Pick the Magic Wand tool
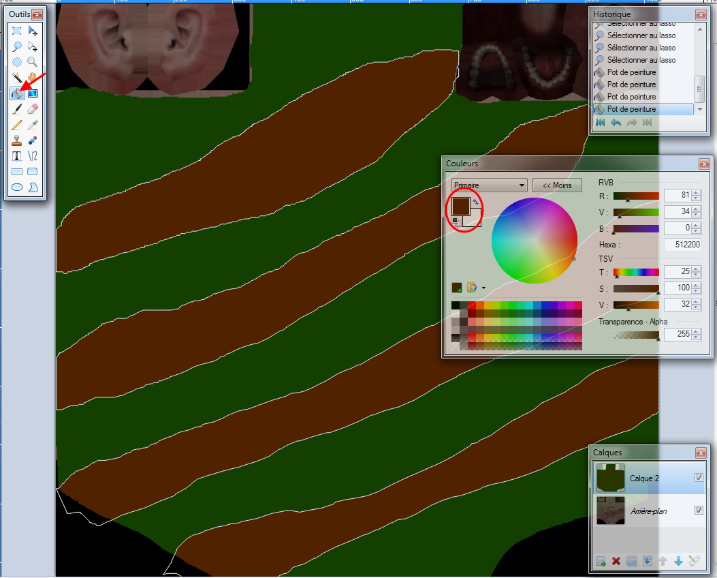The height and width of the screenshot is (578, 717). pos(17,78)
